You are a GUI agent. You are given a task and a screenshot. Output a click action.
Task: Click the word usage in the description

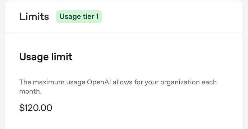point(75,83)
